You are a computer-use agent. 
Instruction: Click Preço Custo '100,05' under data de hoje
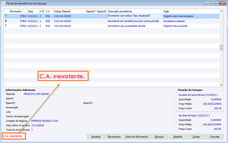click(x=217, y=129)
